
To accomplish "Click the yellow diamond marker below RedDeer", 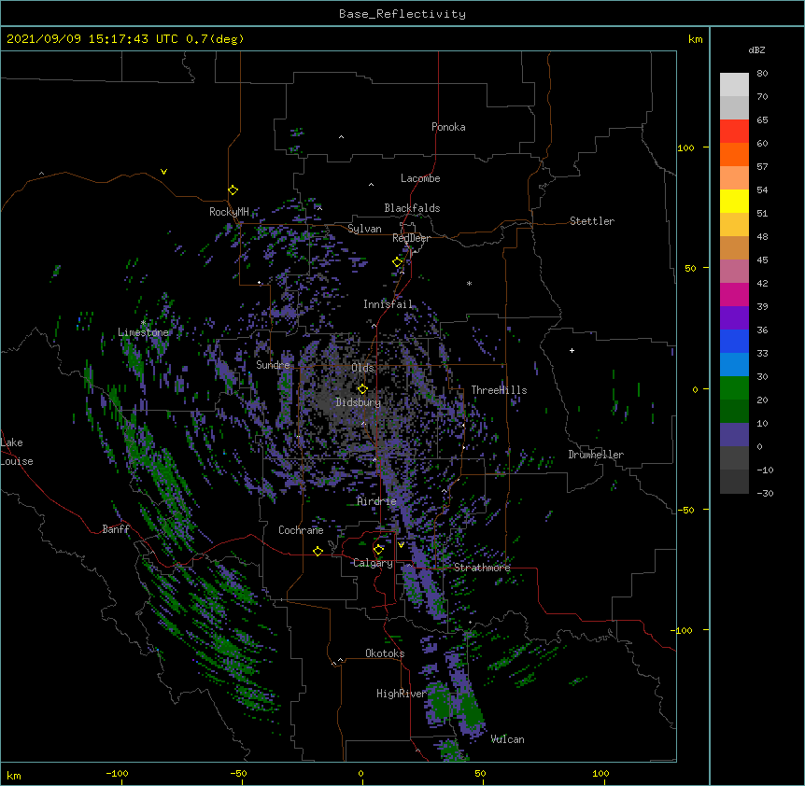I will 398,262.
